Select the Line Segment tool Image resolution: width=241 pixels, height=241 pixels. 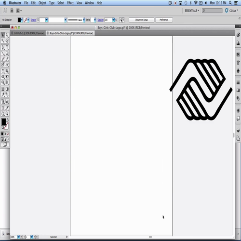(x=3, y=53)
